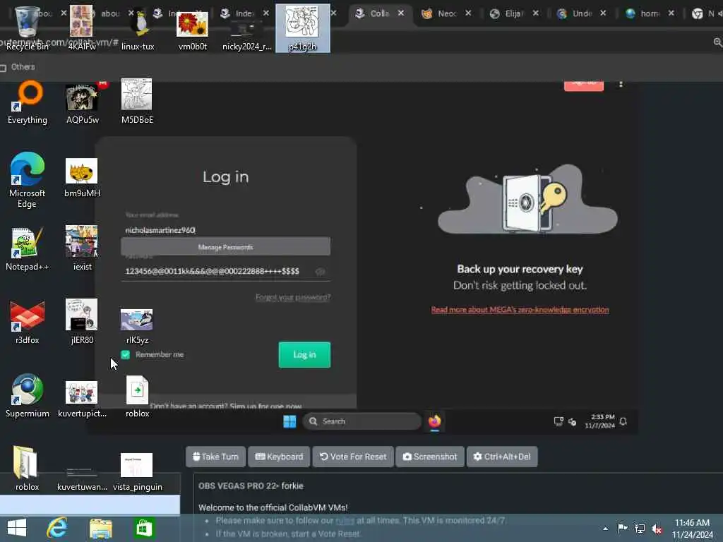The width and height of the screenshot is (723, 542).
Task: Click the Take Turn button
Action: (x=215, y=457)
